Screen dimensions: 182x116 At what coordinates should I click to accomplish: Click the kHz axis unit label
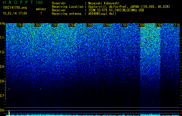pyautogui.click(x=3, y=23)
